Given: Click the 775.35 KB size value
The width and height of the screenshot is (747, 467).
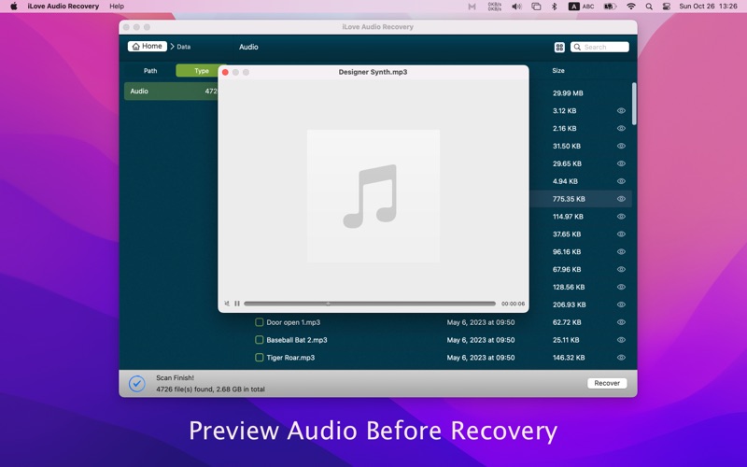Looking at the screenshot, I should [x=569, y=199].
